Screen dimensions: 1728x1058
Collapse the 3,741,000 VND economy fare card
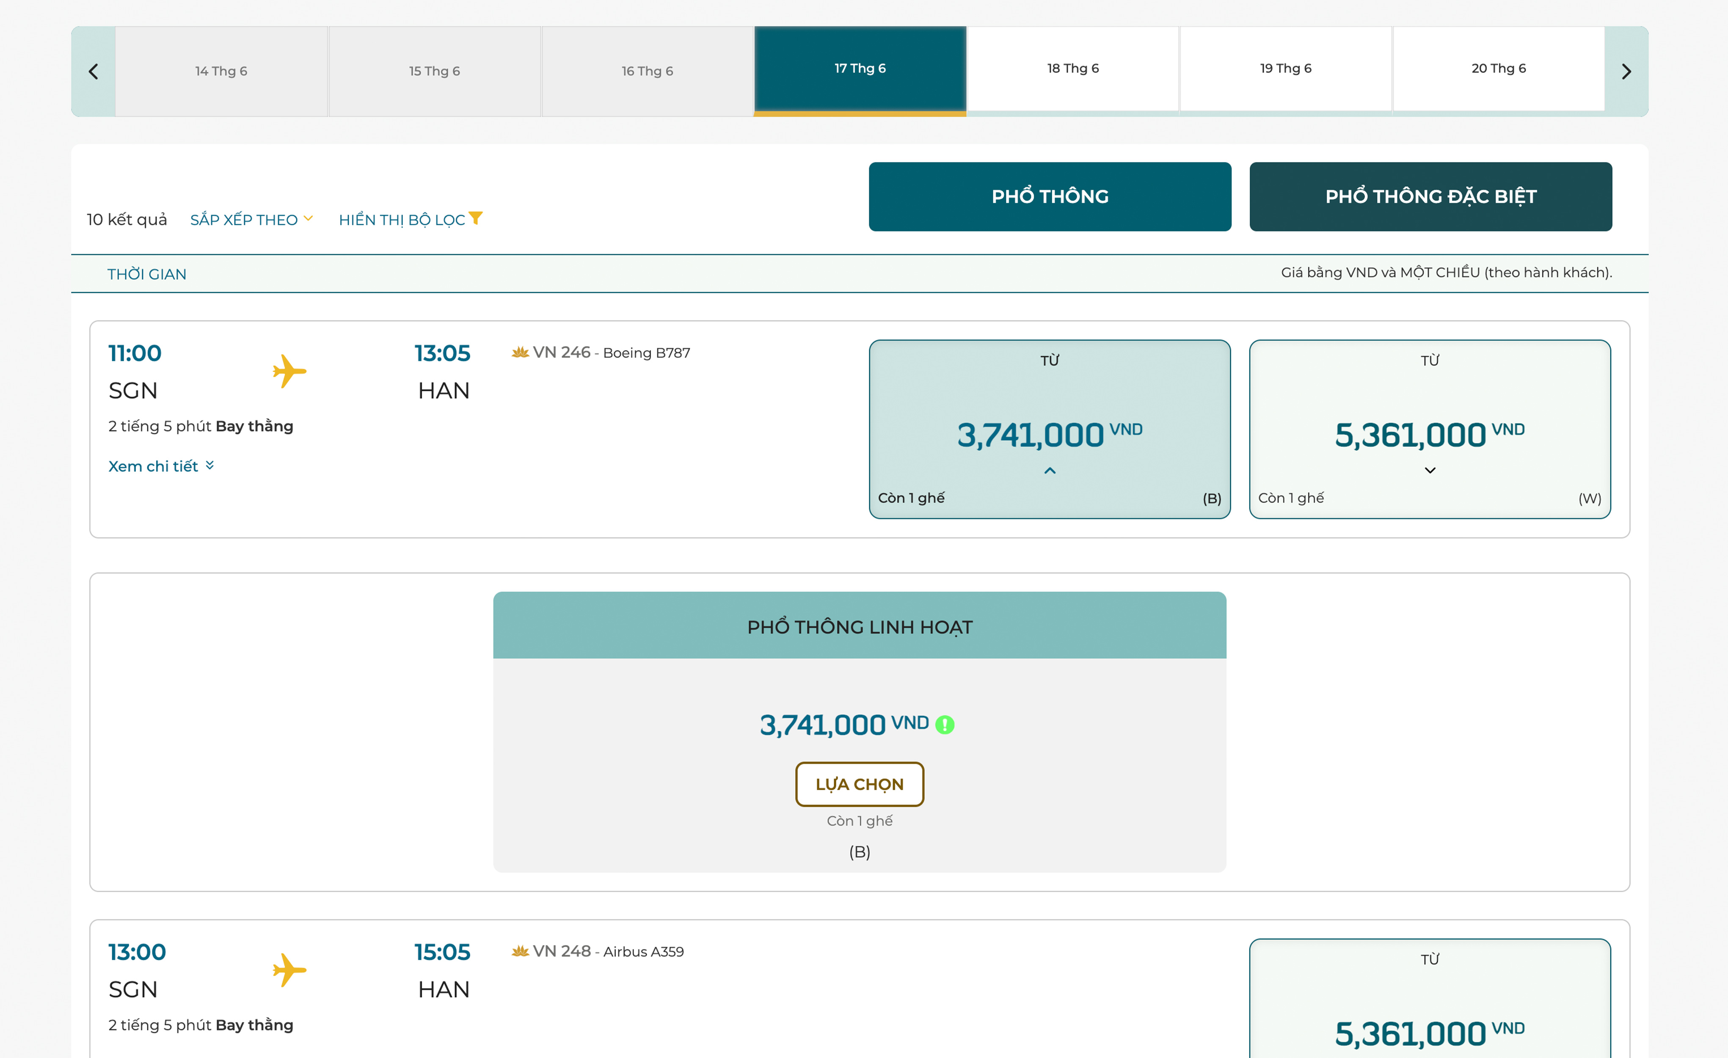pos(1049,471)
